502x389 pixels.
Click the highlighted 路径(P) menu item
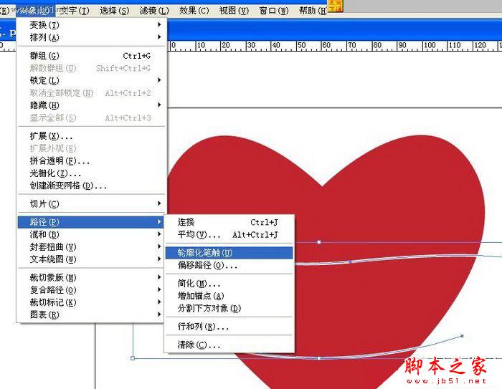(x=91, y=222)
